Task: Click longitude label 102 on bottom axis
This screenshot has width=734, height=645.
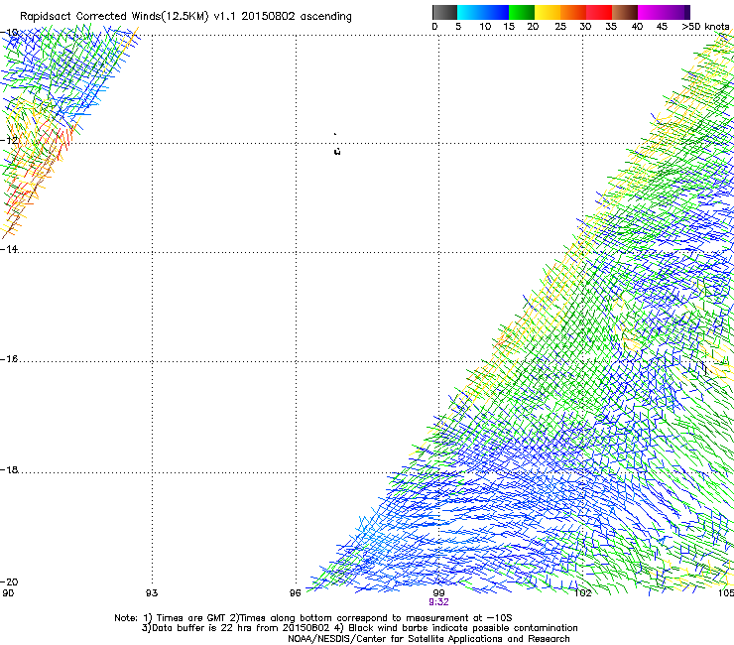Action: pos(582,593)
